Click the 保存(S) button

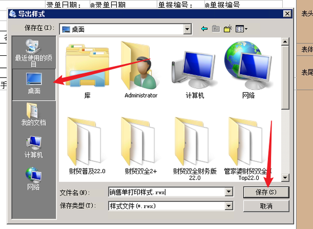(266, 192)
